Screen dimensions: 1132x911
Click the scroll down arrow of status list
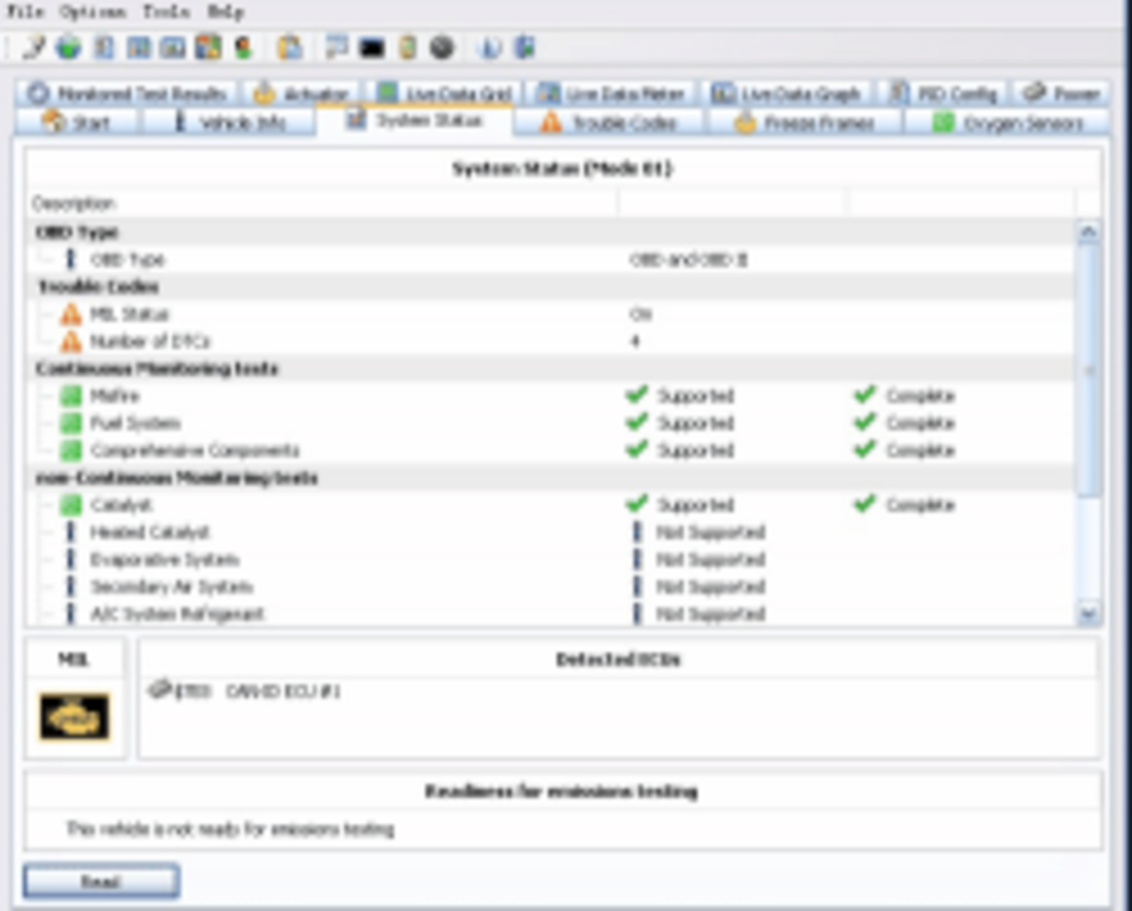click(1088, 614)
